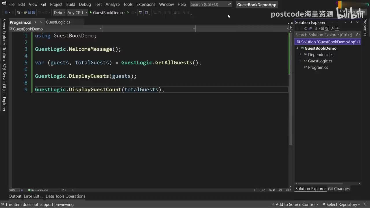The image size is (370, 208).
Task: Switch to the Git Changes tab
Action: click(x=338, y=189)
